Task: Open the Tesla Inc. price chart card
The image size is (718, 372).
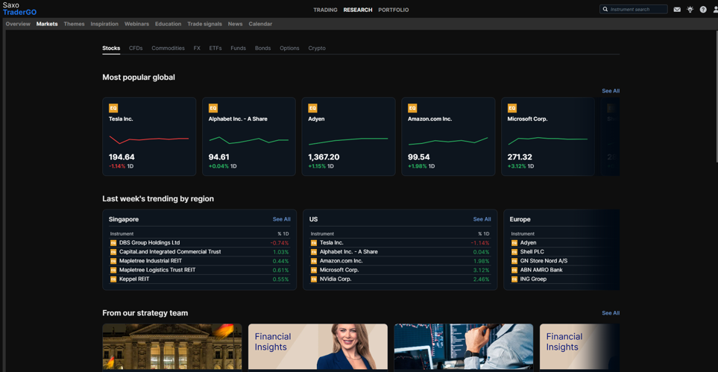Action: pyautogui.click(x=149, y=136)
